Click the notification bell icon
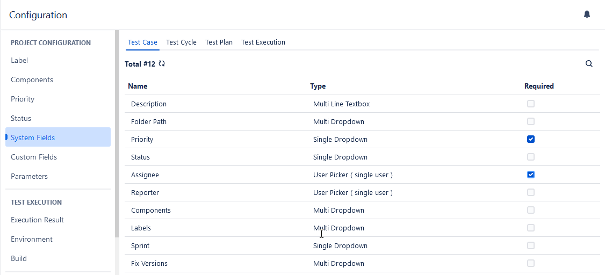Screen dimensions: 605x275 pos(587,15)
